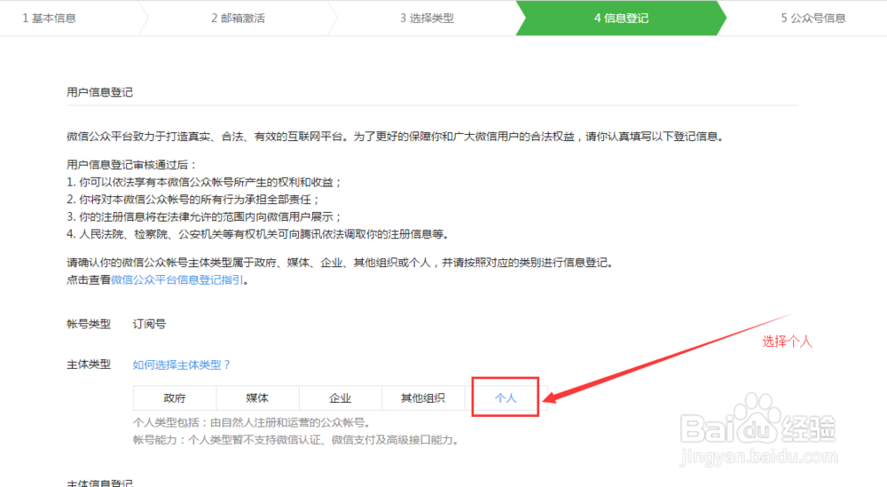This screenshot has width=887, height=487.
Task: Choose 企业 as the entity type
Action: click(x=340, y=398)
